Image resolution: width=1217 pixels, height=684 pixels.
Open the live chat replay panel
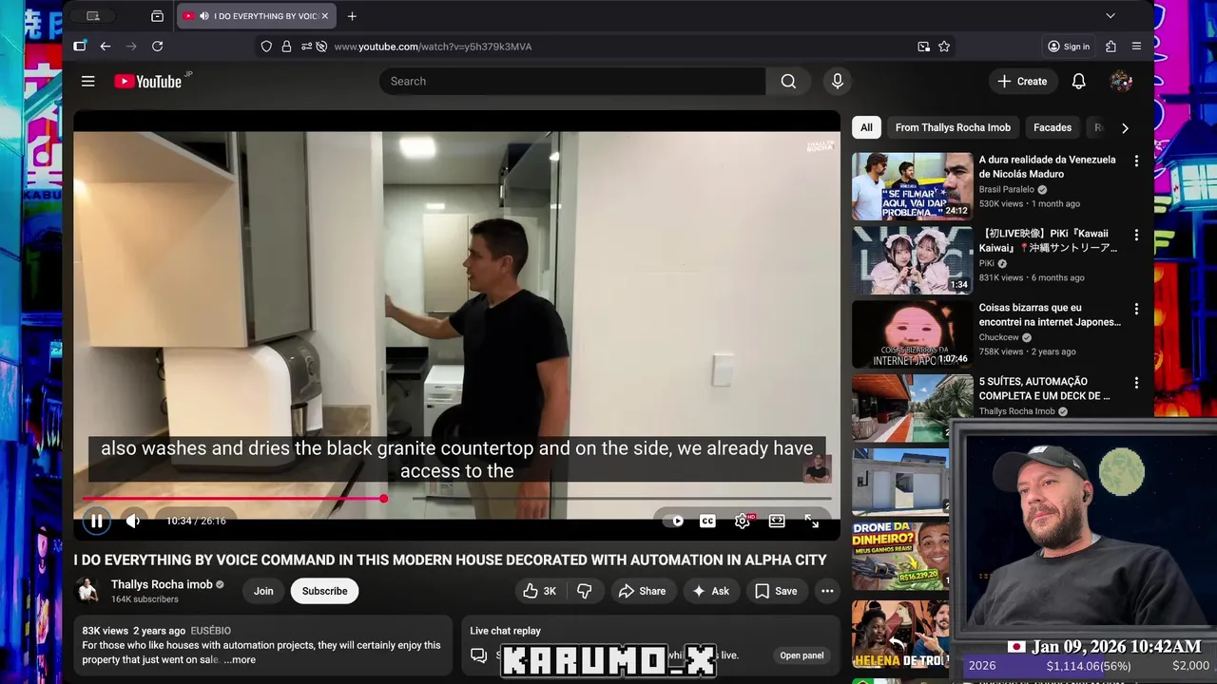click(802, 655)
